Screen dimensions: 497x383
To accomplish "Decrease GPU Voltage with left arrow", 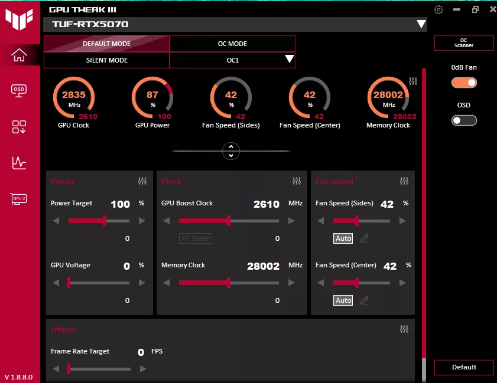I will click(56, 283).
